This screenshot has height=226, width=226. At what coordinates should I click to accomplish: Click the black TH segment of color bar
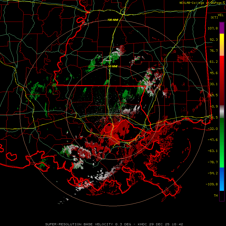[x=222, y=196]
